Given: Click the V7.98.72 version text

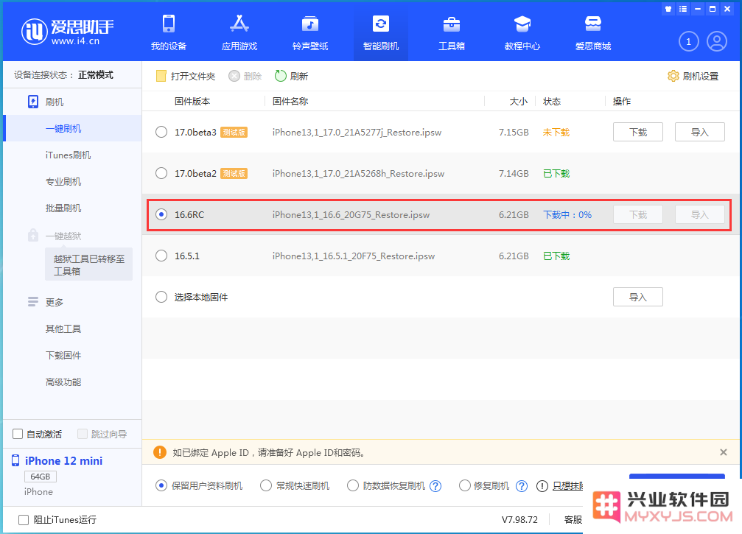Looking at the screenshot, I should 519,520.
